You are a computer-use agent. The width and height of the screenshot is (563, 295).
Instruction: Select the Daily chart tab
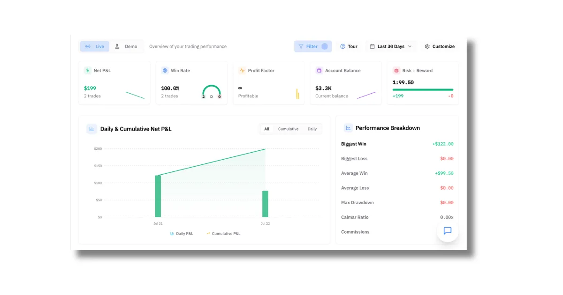click(x=312, y=129)
